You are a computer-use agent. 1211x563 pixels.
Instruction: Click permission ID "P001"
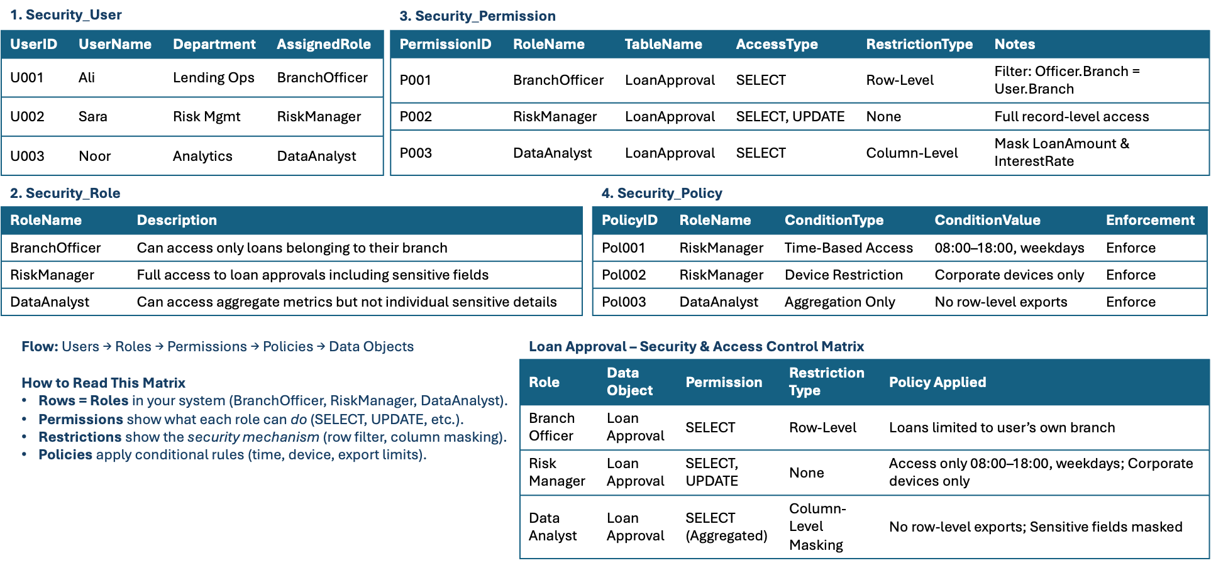coord(416,80)
